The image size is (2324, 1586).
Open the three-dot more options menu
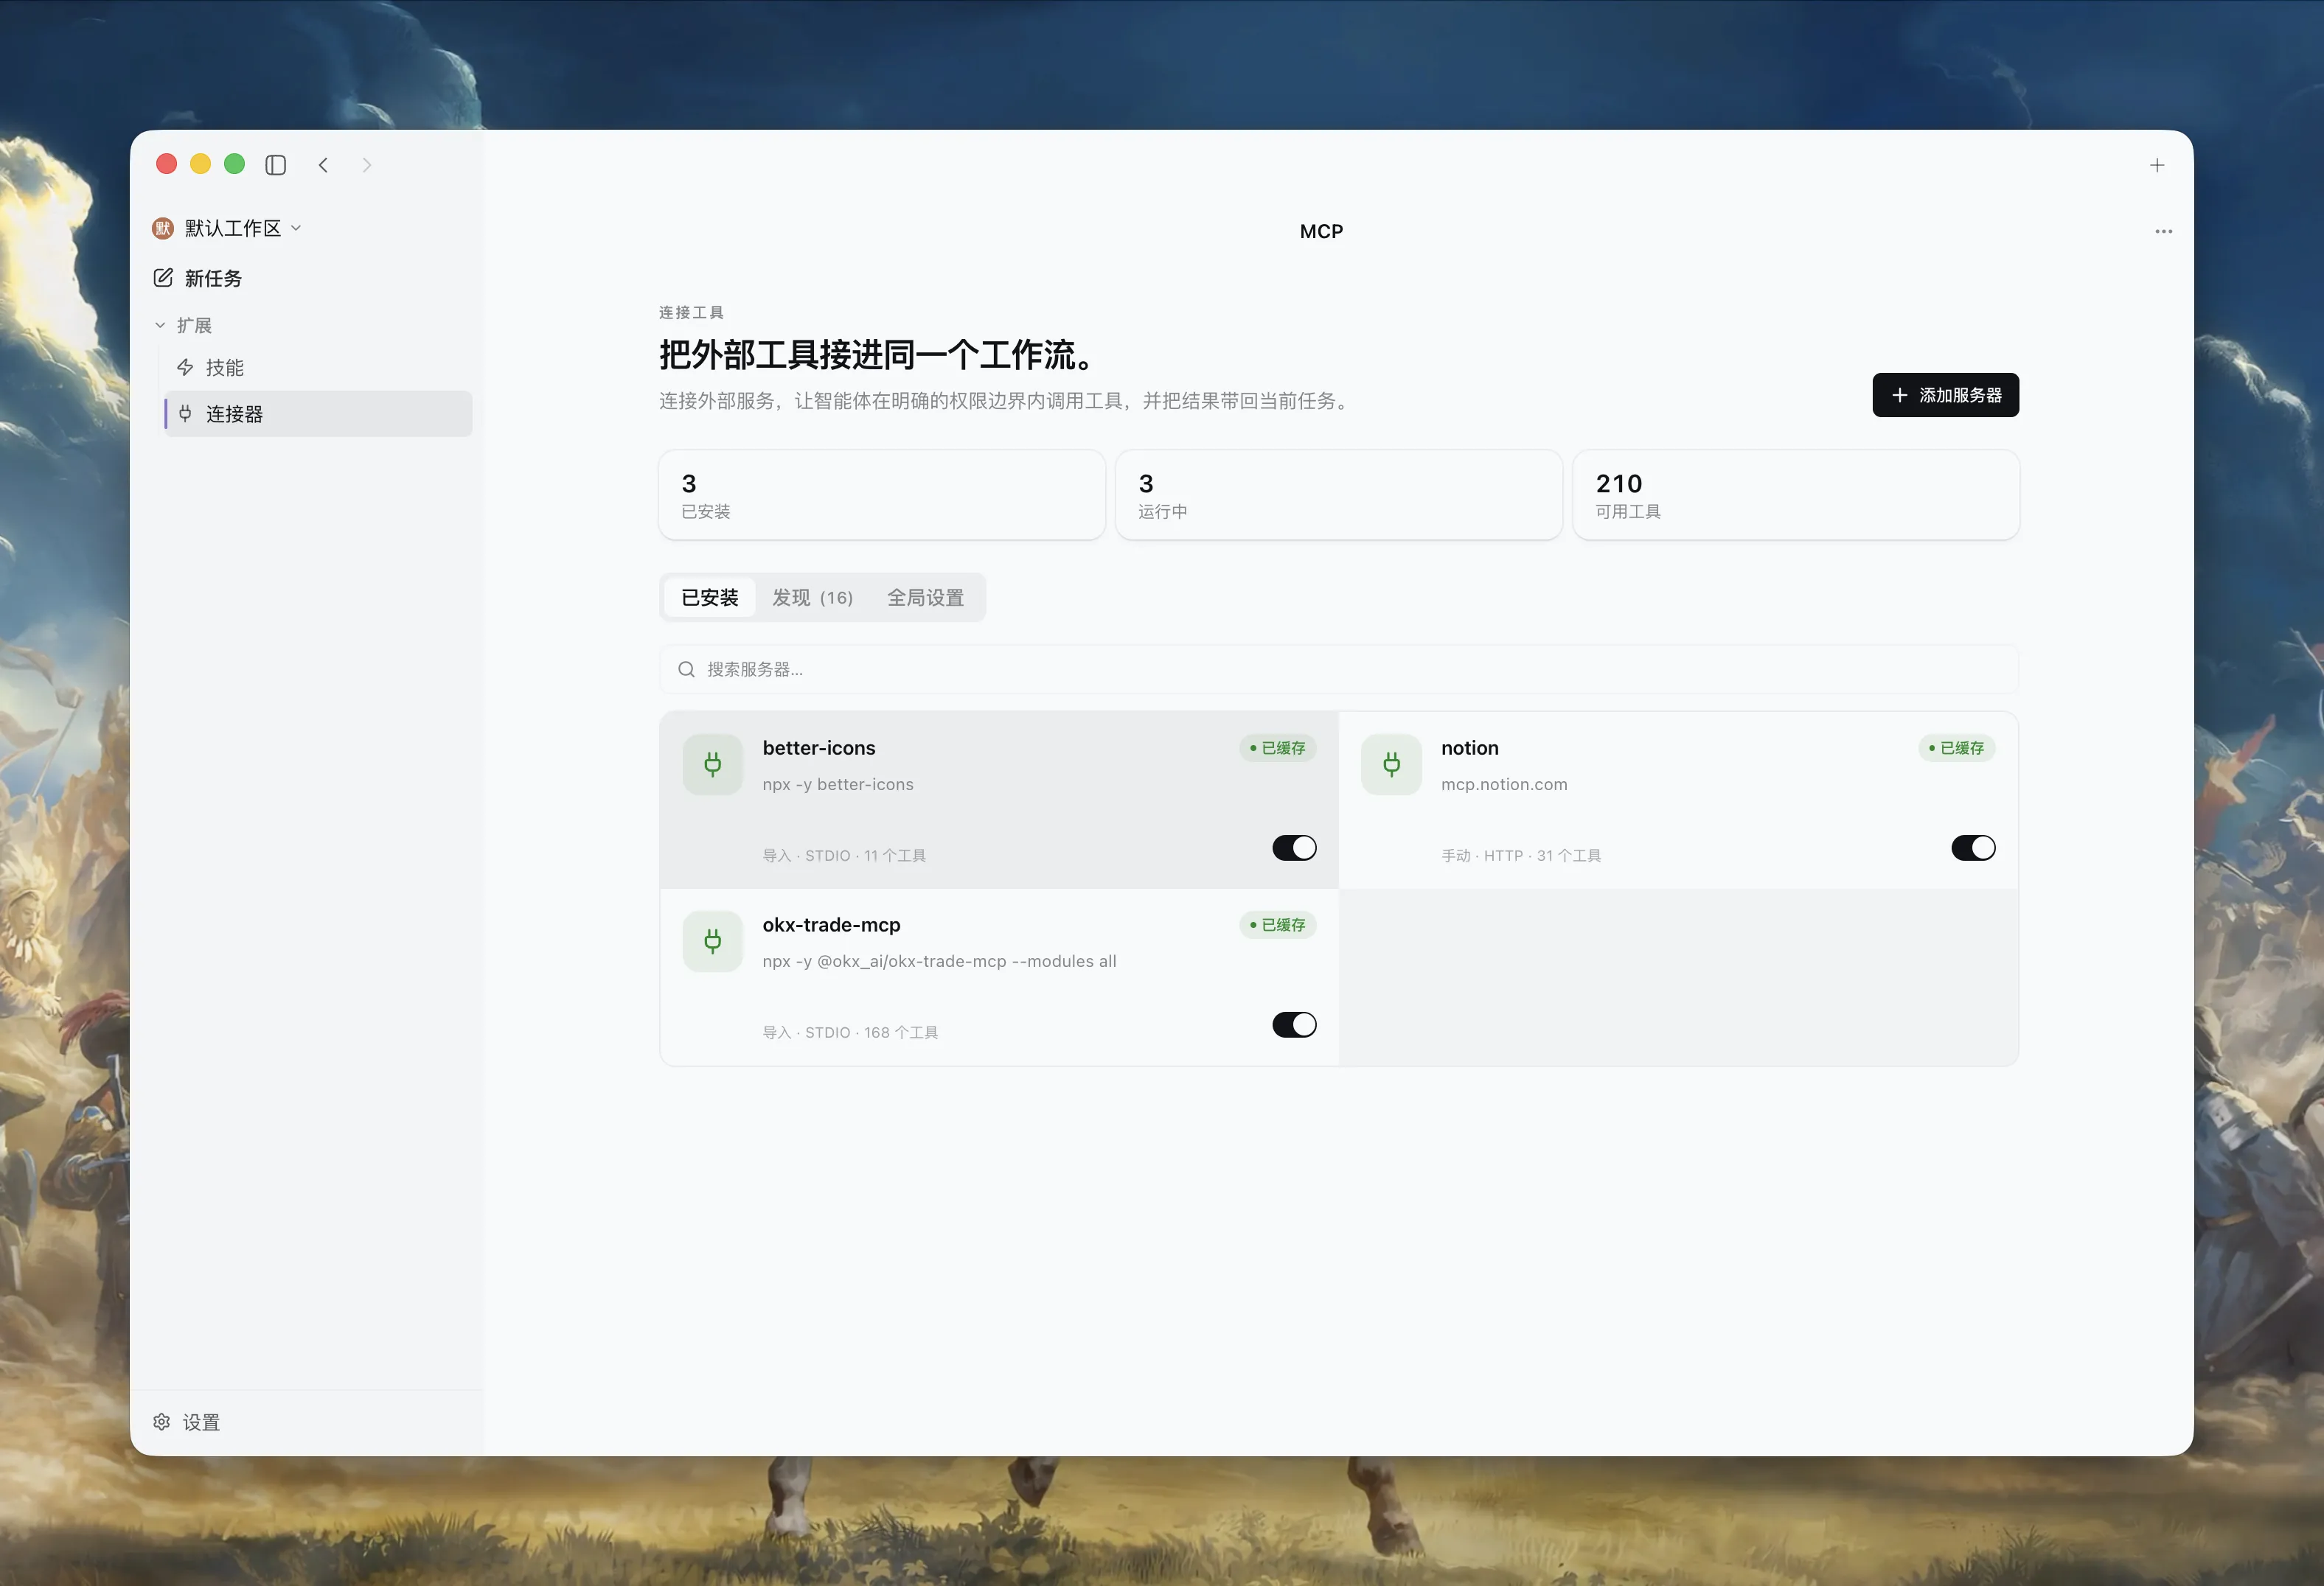point(2163,231)
